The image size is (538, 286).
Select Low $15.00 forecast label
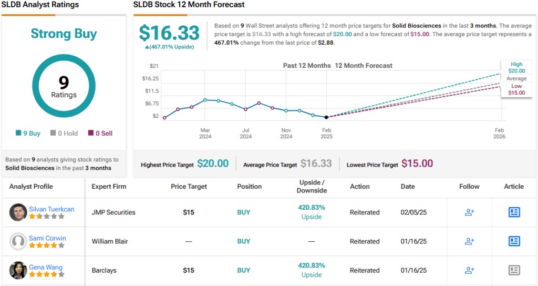[x=516, y=89]
